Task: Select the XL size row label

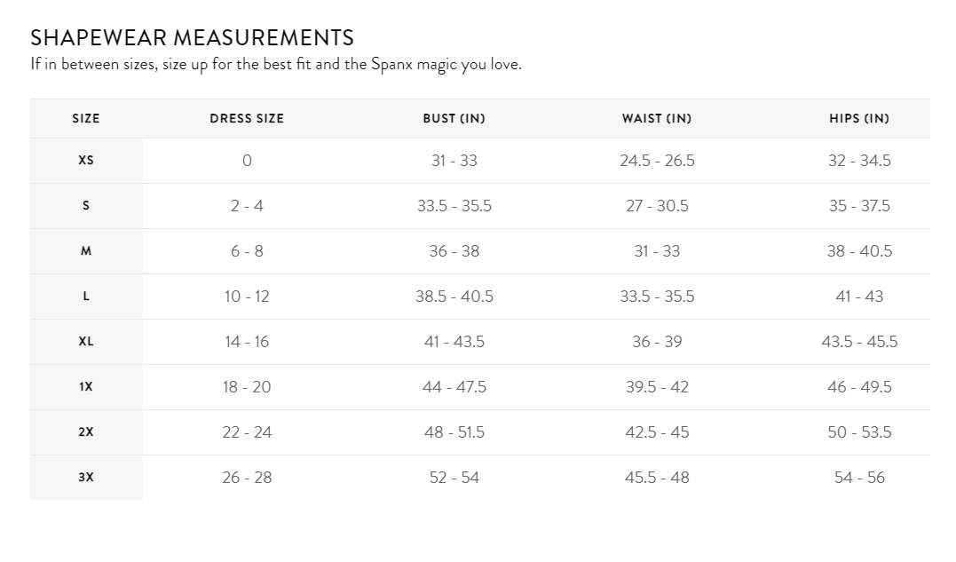Action: click(86, 341)
